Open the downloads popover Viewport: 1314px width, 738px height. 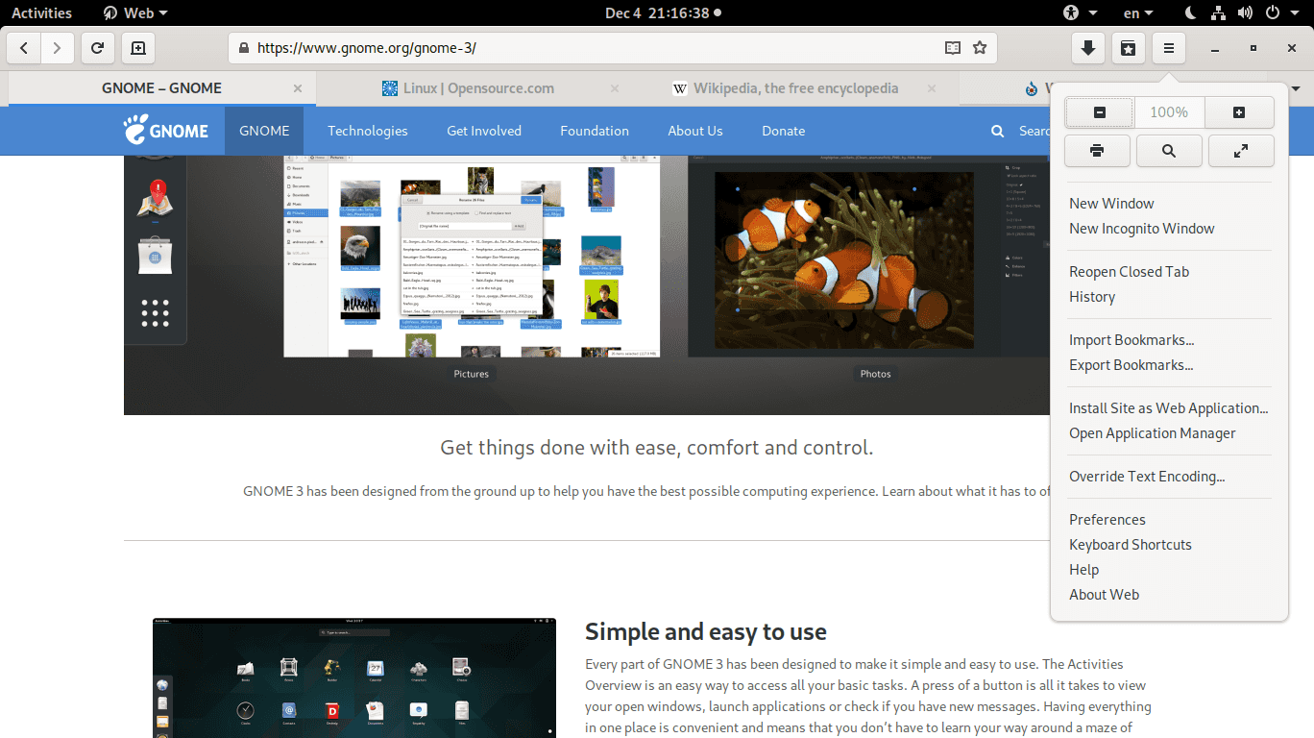pyautogui.click(x=1087, y=48)
